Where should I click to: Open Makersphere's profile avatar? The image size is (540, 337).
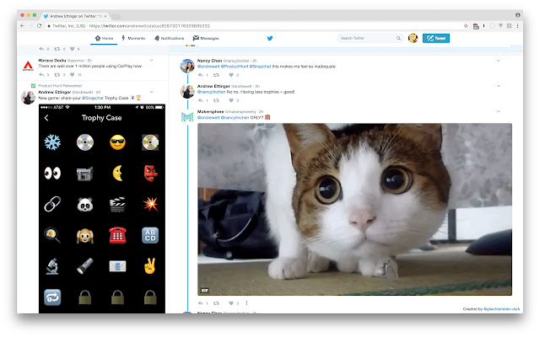tap(187, 117)
